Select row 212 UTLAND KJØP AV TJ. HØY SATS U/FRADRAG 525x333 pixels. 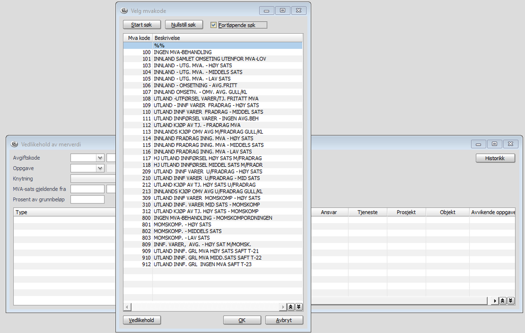click(x=213, y=185)
